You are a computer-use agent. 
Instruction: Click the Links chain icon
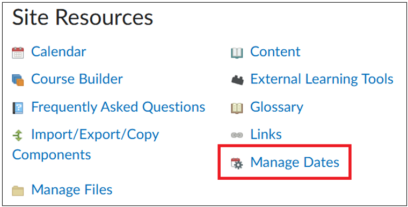pyautogui.click(x=237, y=135)
